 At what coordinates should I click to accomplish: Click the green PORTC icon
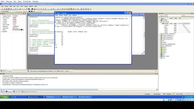coord(162,51)
